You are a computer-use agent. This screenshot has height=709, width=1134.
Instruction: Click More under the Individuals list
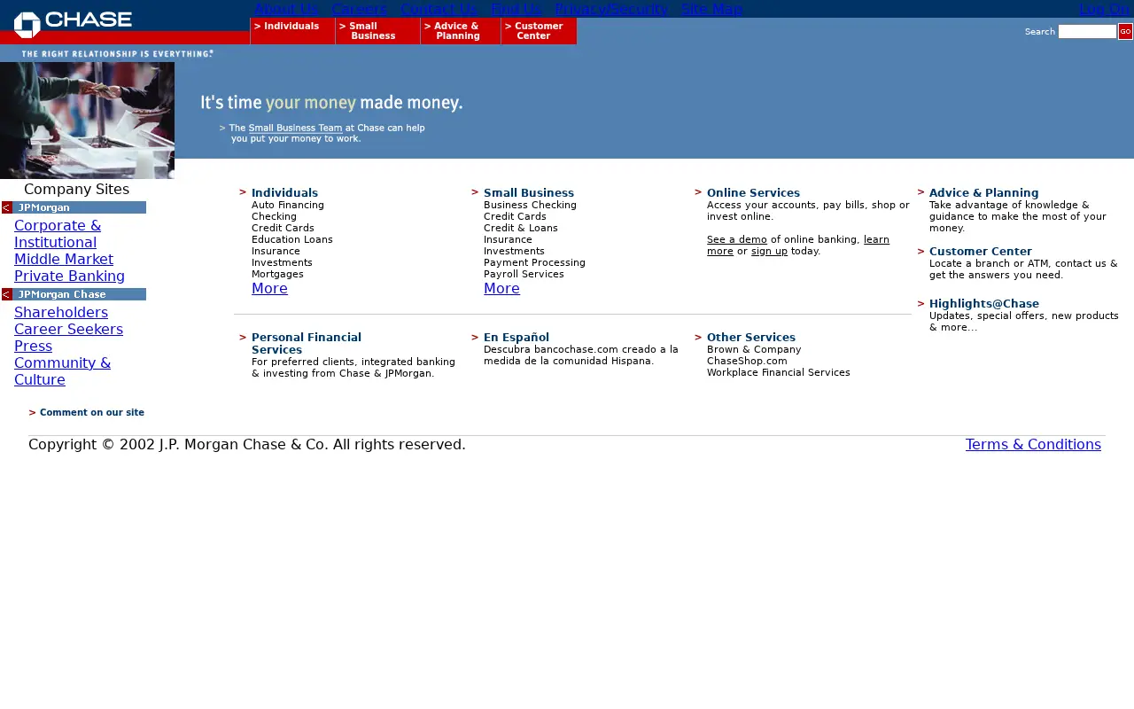click(269, 289)
